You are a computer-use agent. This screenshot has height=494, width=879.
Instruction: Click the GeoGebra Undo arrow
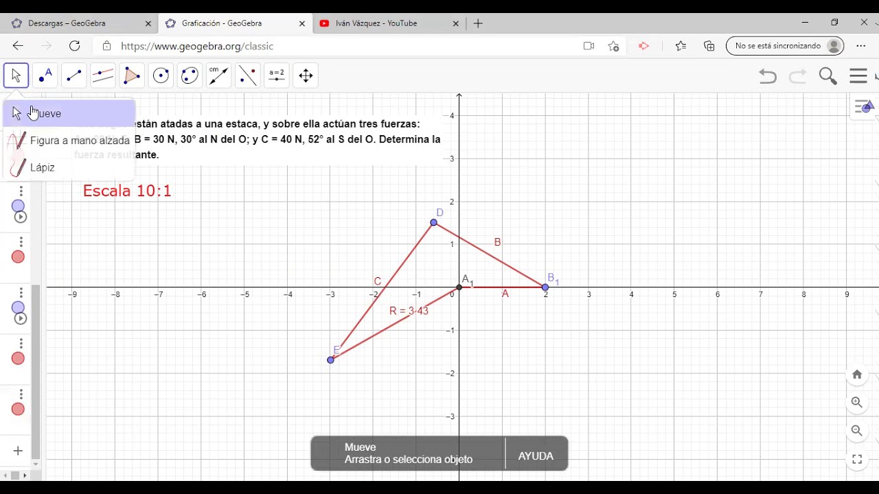[x=768, y=76]
